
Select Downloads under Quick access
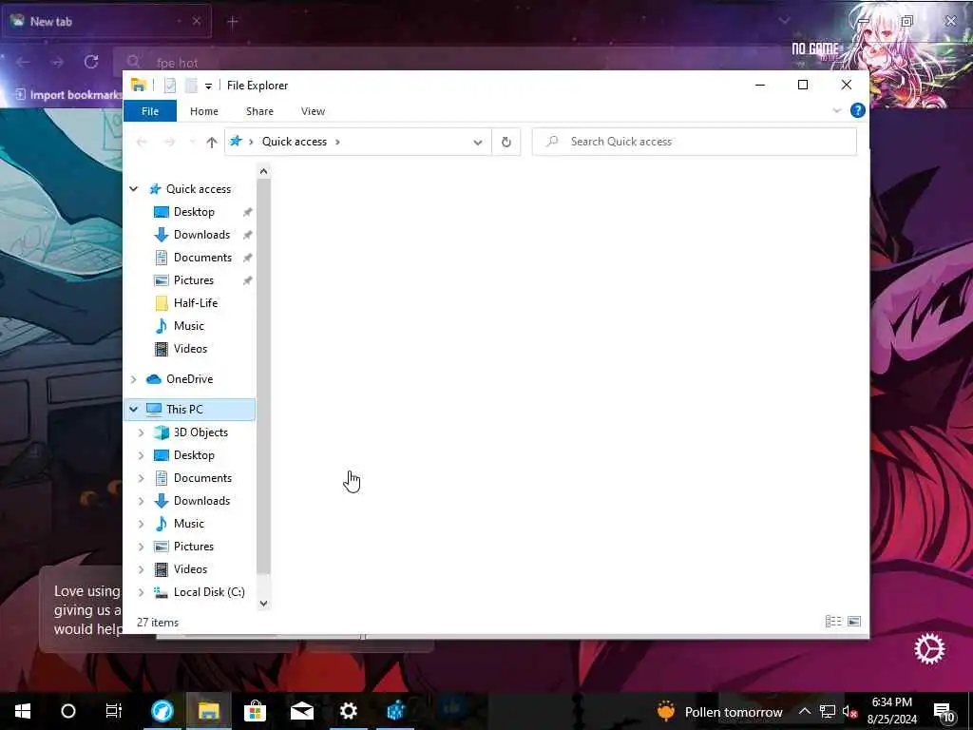(201, 235)
